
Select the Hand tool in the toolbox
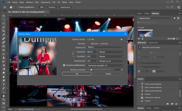pyautogui.click(x=3, y=96)
